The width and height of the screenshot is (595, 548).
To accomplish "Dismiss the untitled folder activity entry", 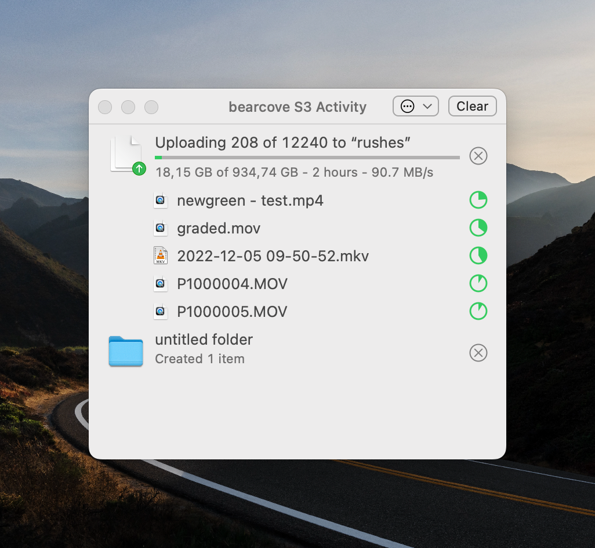I will (x=478, y=353).
